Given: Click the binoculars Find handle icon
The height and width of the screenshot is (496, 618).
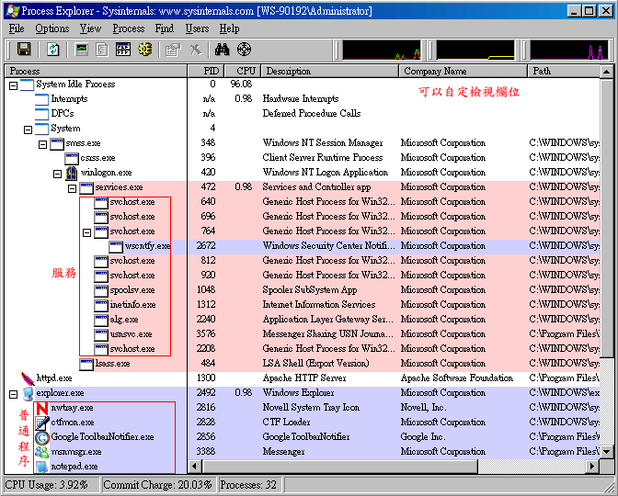Looking at the screenshot, I should 223,50.
